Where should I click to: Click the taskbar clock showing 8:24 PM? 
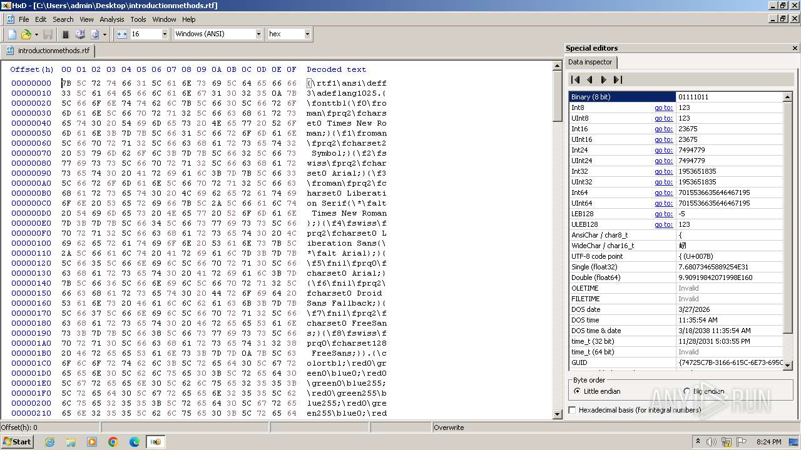point(768,442)
